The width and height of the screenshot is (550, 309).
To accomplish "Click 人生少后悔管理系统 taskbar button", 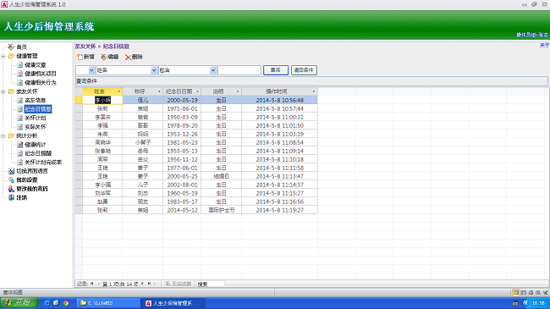I will point(173,303).
